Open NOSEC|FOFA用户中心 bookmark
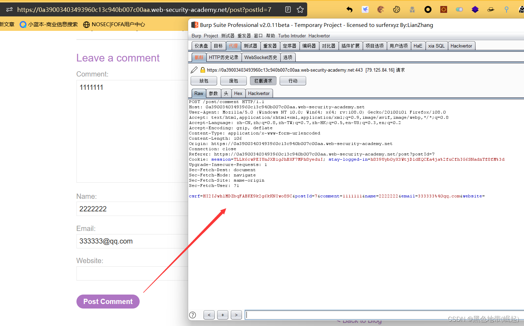Viewport: 524px width, 326px height. pos(114,24)
